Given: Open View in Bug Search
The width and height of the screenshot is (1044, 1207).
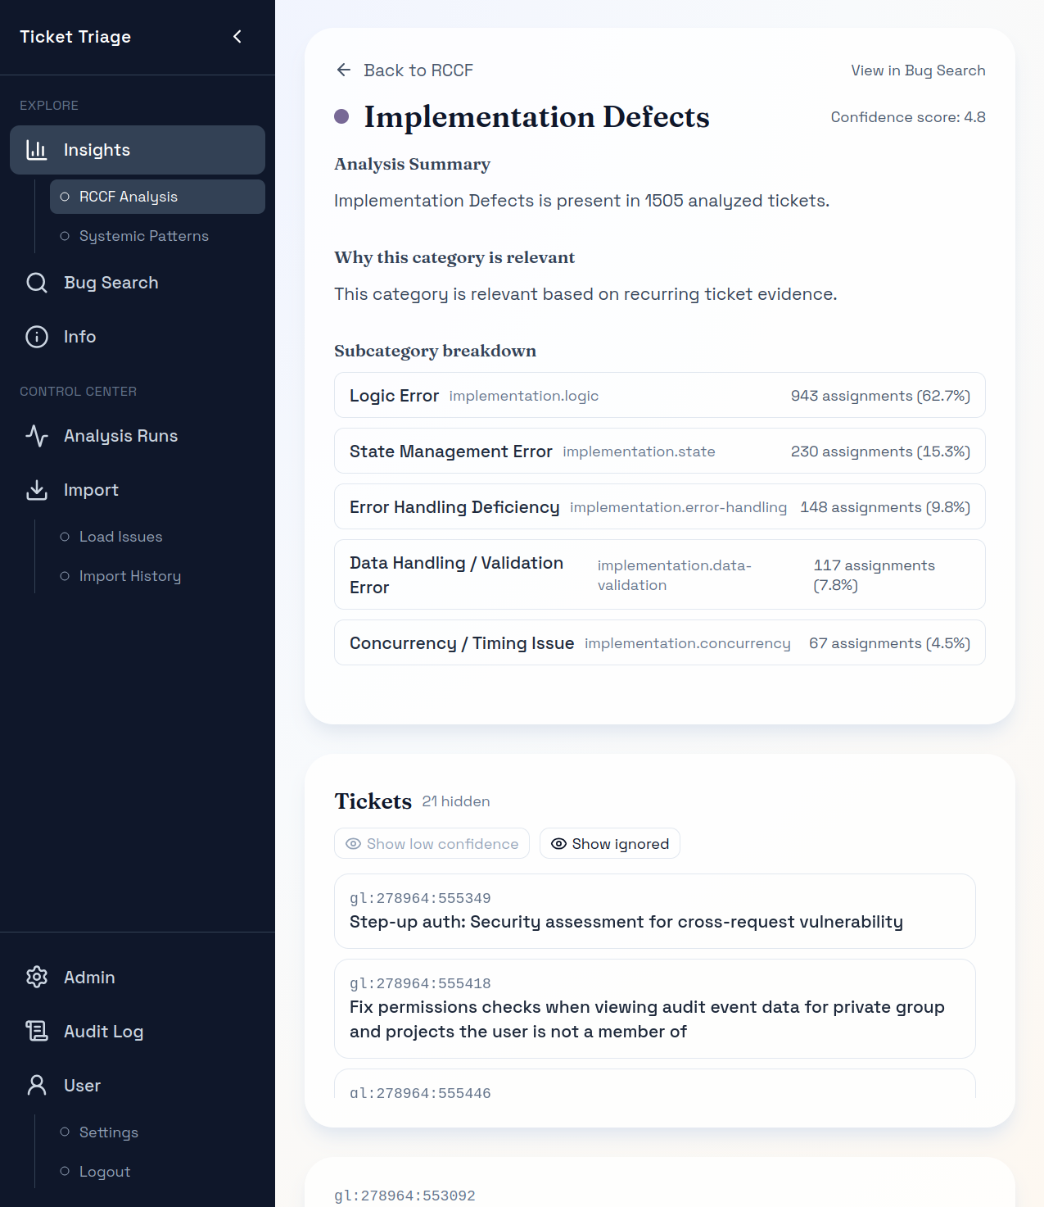Looking at the screenshot, I should point(917,70).
